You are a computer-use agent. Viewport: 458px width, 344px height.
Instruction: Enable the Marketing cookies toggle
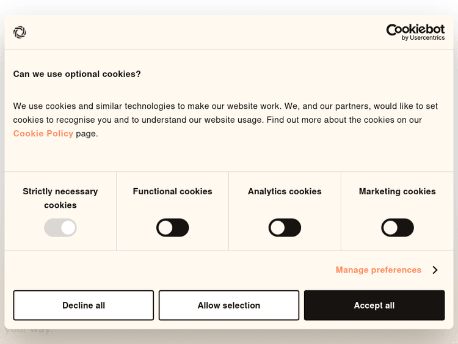pyautogui.click(x=398, y=228)
